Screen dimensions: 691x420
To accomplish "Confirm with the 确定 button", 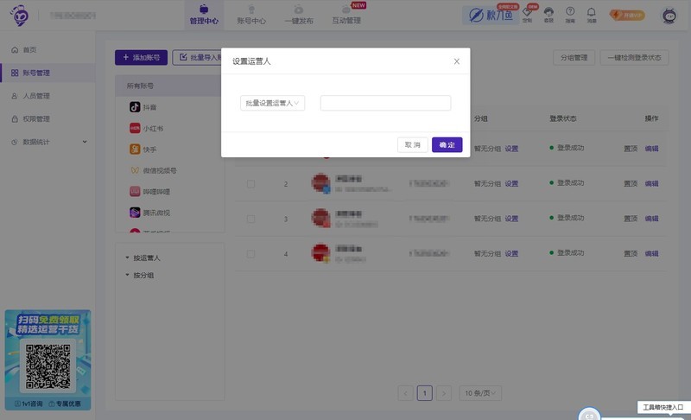I will pyautogui.click(x=447, y=145).
